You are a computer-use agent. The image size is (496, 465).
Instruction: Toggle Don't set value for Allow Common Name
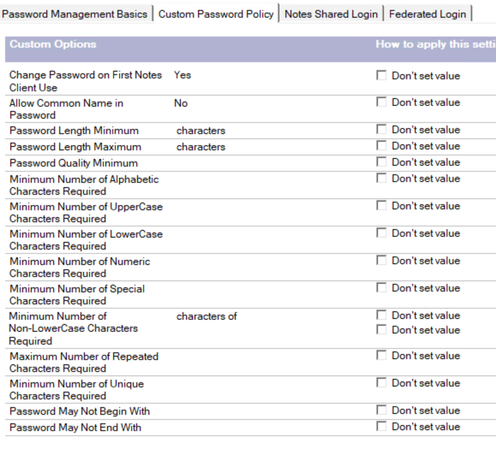tap(382, 102)
